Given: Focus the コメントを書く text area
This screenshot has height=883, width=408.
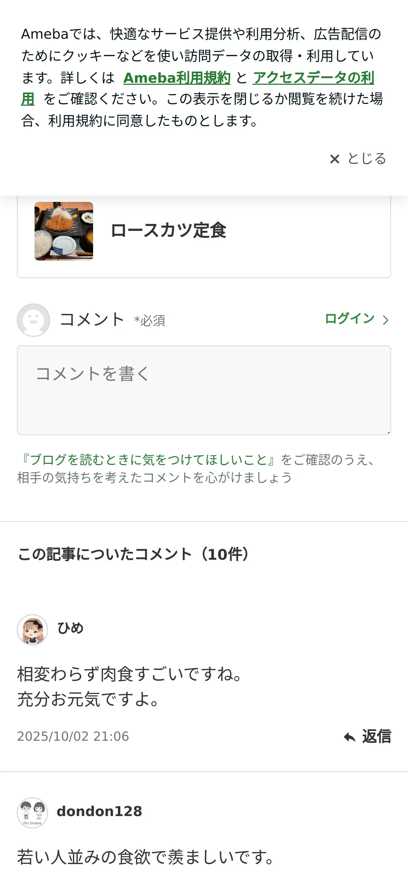Looking at the screenshot, I should 204,390.
